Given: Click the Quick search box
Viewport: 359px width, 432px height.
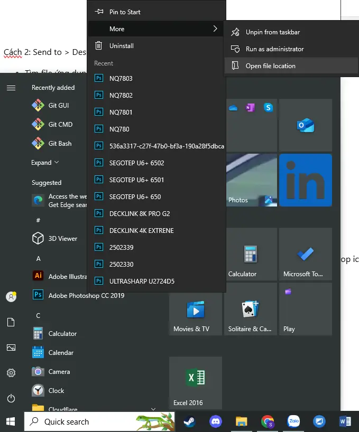Looking at the screenshot, I should tap(79, 421).
